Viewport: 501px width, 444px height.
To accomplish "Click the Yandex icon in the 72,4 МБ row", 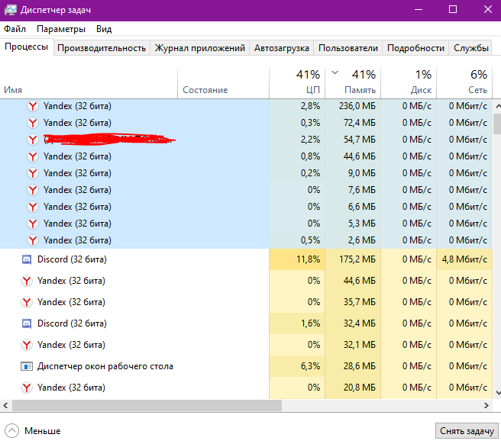I will tap(33, 123).
